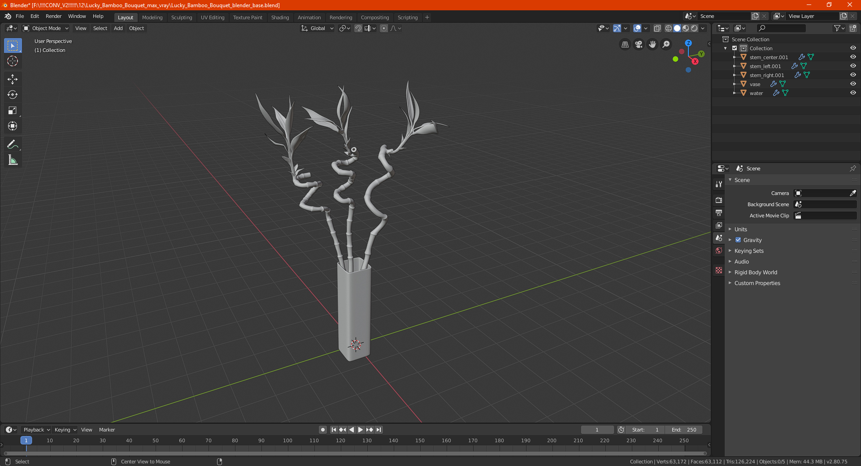Viewport: 861px width, 466px height.
Task: Activate the Cursor tool
Action: tap(13, 61)
